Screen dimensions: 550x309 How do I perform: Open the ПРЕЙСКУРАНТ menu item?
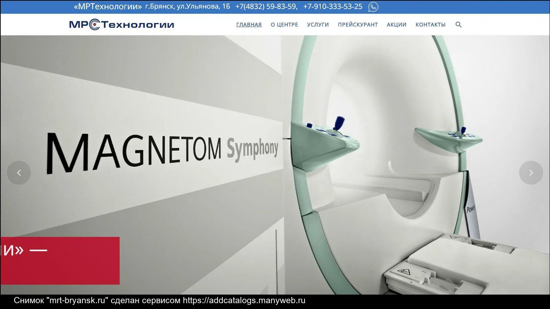358,25
